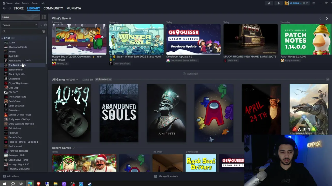This screenshot has height=186, width=332.
Task: Select the LIBRARY tab
Action: pyautogui.click(x=33, y=8)
